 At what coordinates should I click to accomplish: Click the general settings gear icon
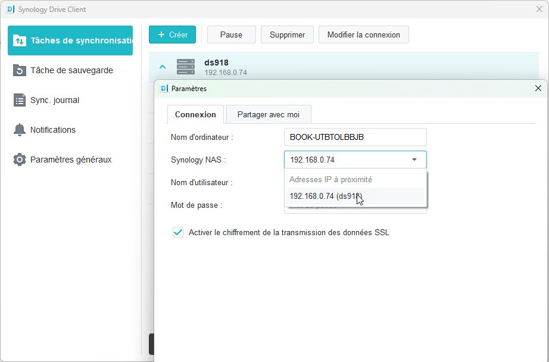coord(20,160)
